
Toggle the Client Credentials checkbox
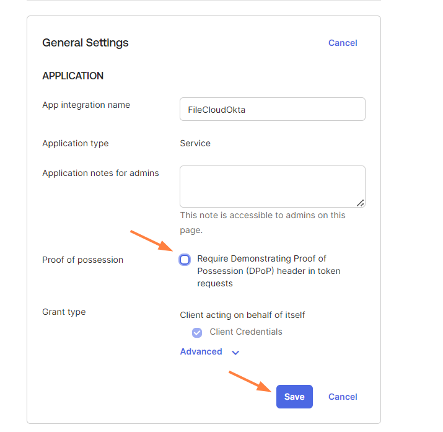click(x=197, y=332)
